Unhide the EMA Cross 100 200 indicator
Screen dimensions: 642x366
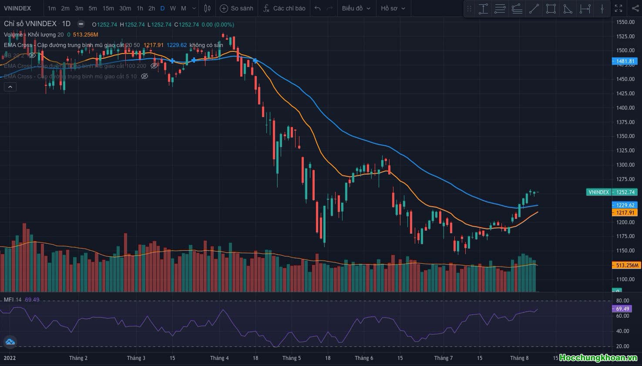pos(154,66)
